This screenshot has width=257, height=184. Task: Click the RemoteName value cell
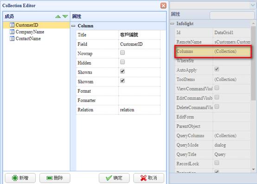tap(232, 42)
